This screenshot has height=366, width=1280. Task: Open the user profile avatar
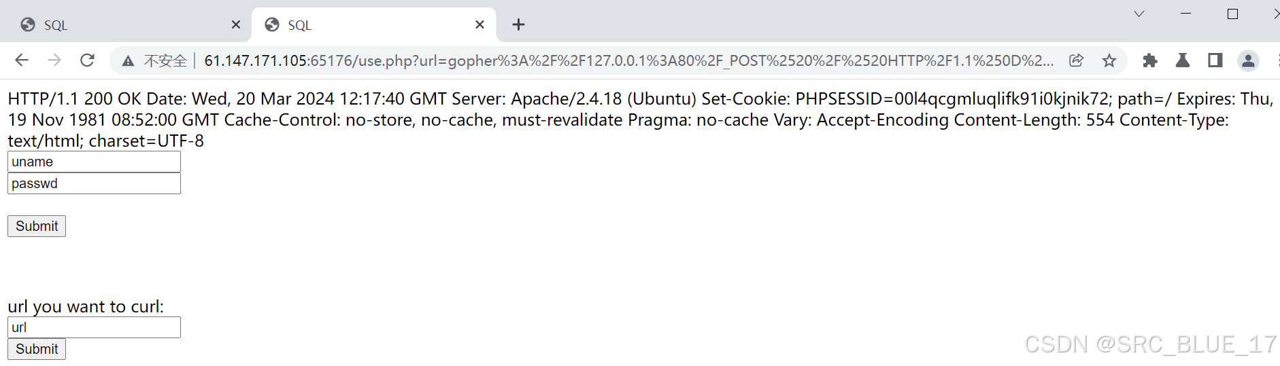[x=1248, y=60]
